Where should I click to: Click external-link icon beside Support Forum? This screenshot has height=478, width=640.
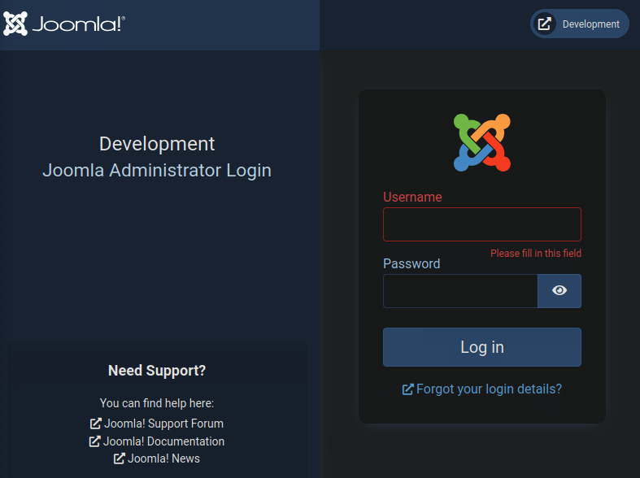[x=95, y=424]
